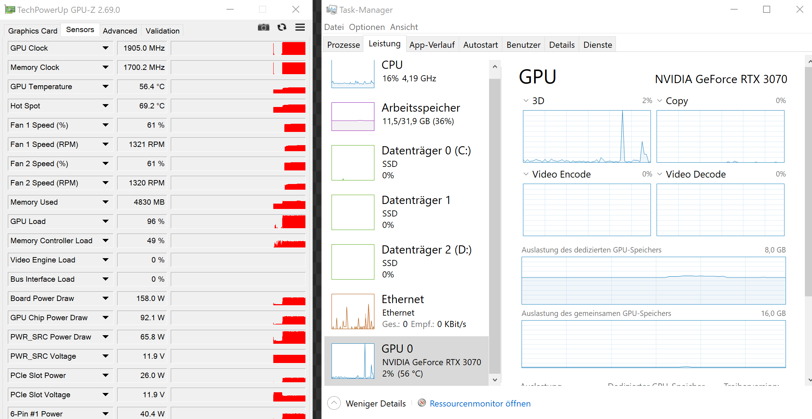This screenshot has width=812, height=419.
Task: Click Ressourcenmonitor öffnen link
Action: pos(480,403)
